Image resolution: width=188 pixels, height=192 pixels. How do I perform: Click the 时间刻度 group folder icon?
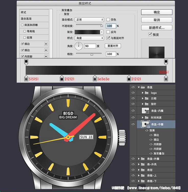[147, 118]
